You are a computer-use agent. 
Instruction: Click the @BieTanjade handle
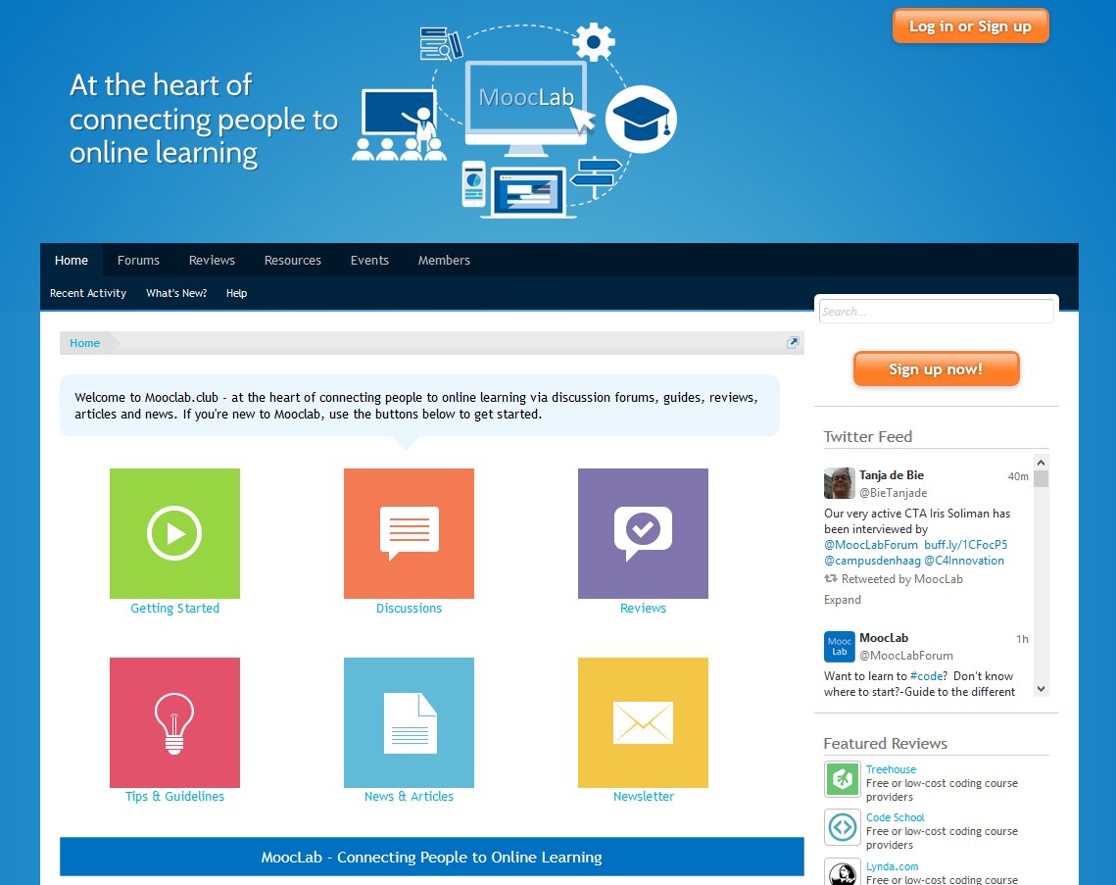point(893,493)
